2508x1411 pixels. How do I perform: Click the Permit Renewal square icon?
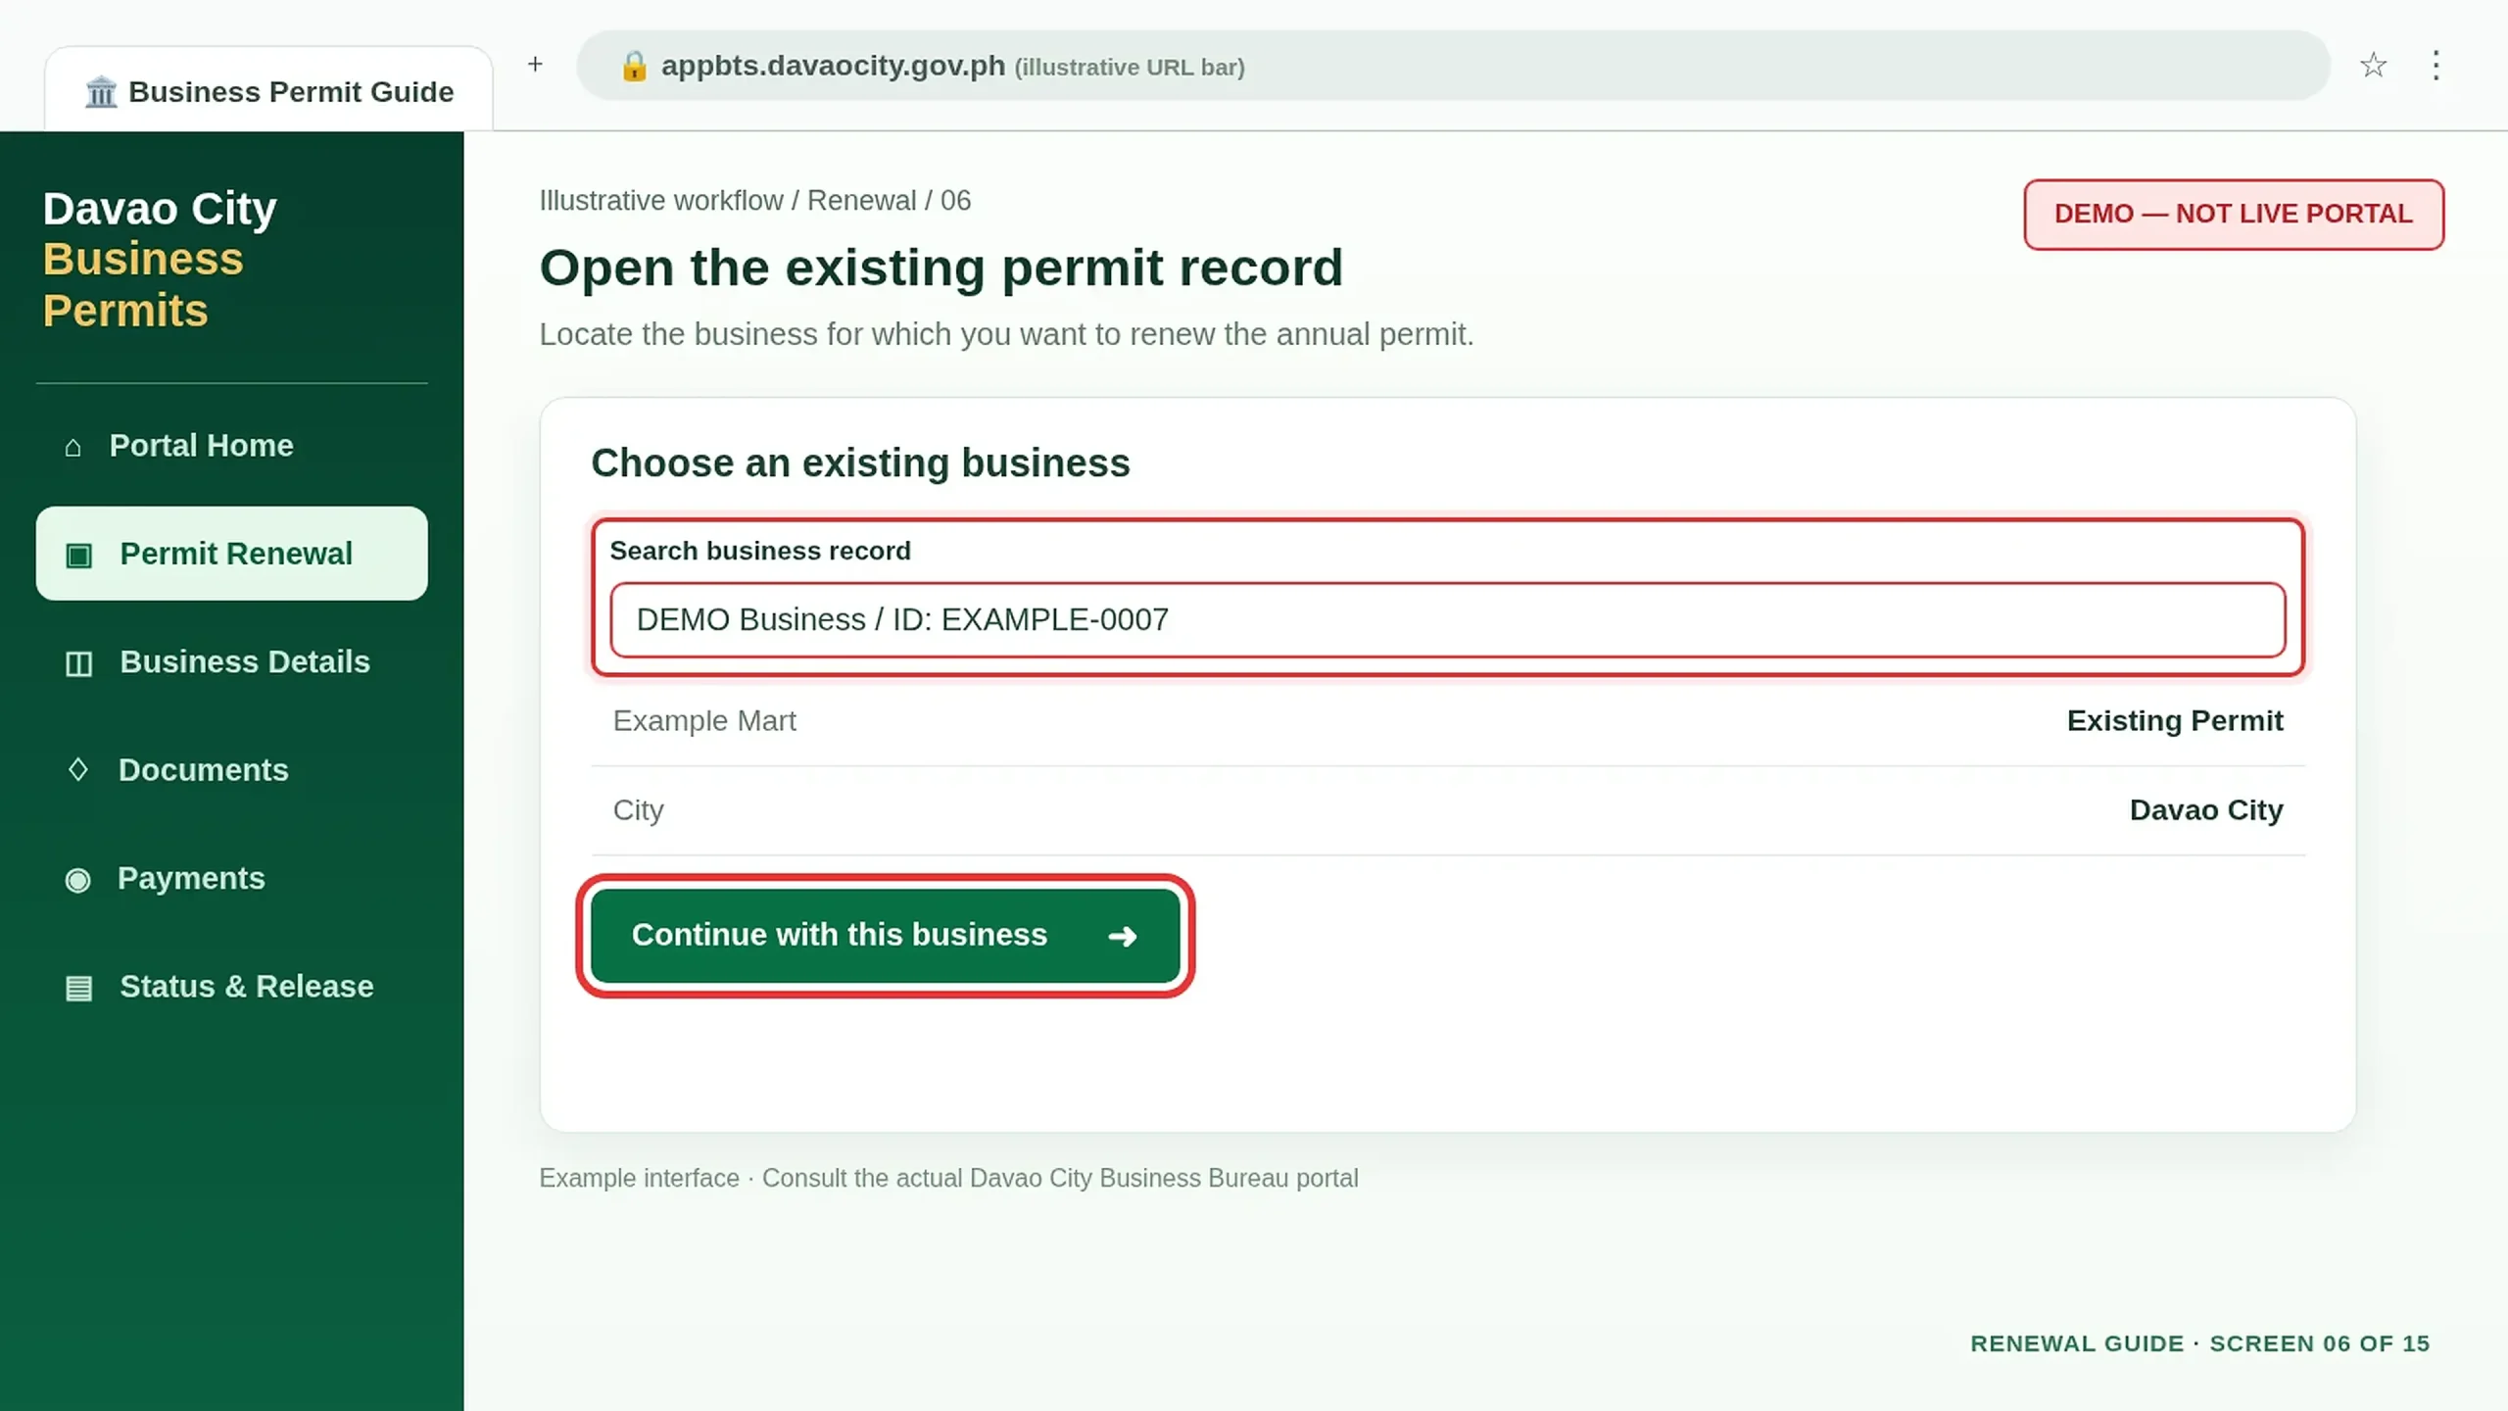[x=78, y=556]
